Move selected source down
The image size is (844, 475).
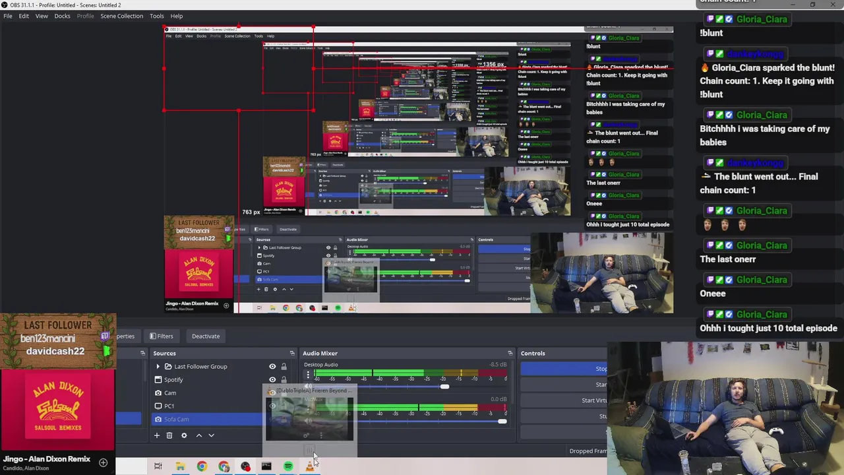tap(211, 435)
